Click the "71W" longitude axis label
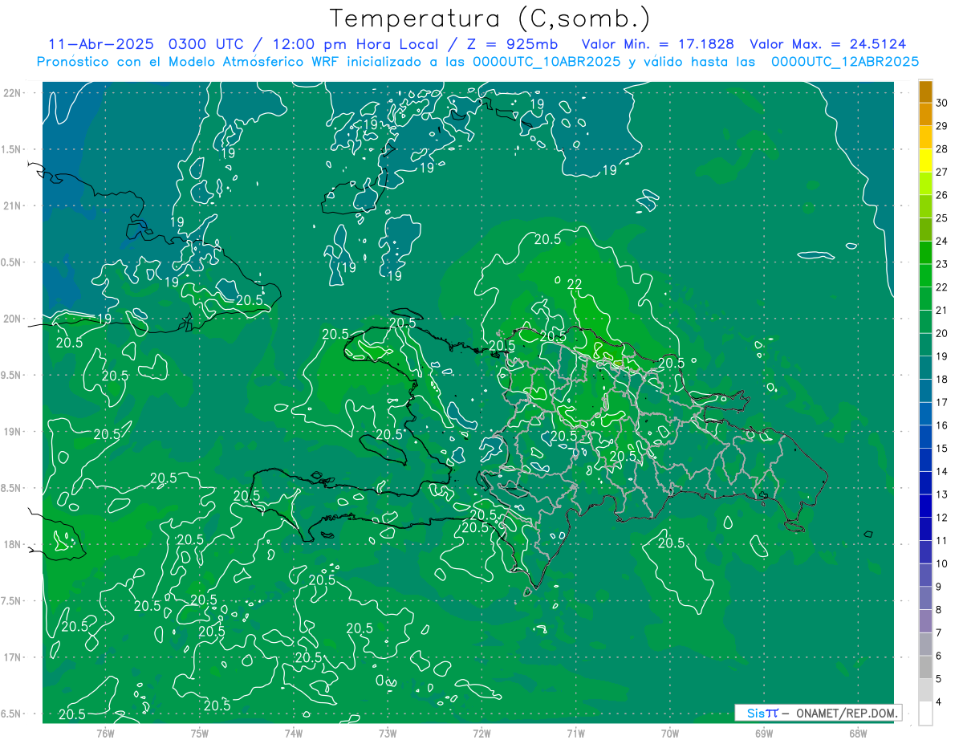 575,733
